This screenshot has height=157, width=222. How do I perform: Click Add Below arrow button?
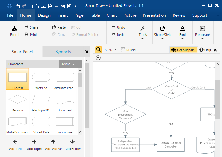click(72, 145)
